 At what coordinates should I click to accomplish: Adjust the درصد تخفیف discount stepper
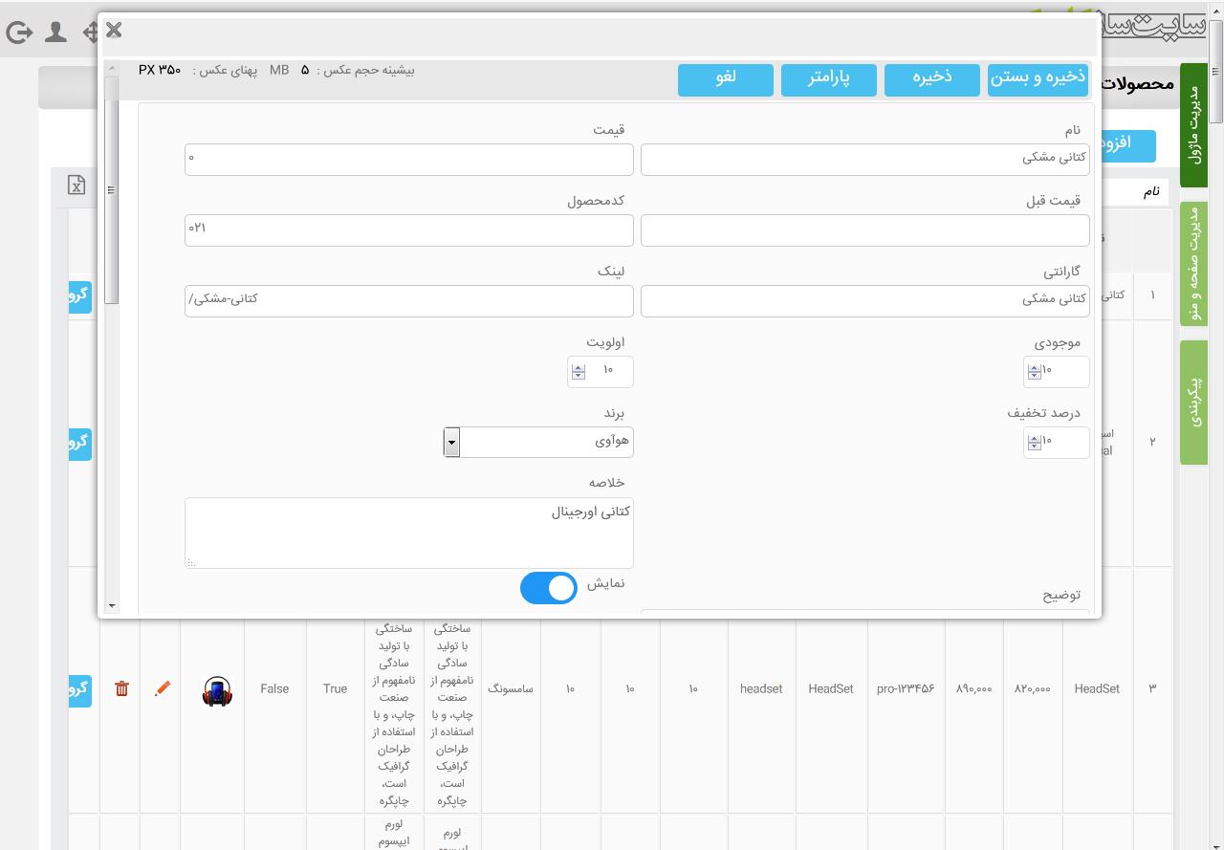coord(1035,443)
